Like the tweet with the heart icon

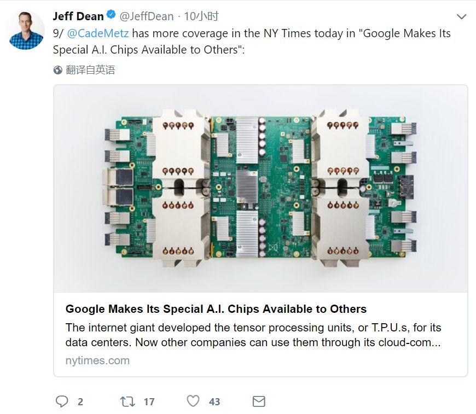(x=193, y=401)
